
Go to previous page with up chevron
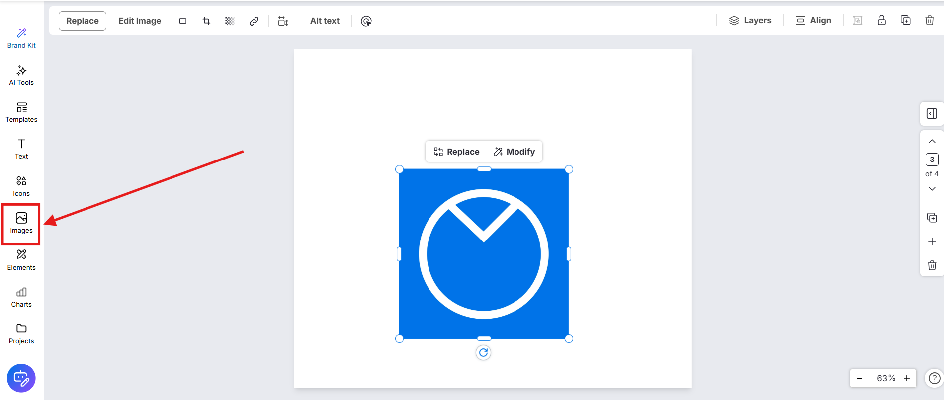[932, 142]
